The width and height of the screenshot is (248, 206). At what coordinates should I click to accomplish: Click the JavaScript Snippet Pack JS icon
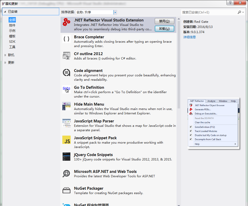pyautogui.click(x=66, y=140)
